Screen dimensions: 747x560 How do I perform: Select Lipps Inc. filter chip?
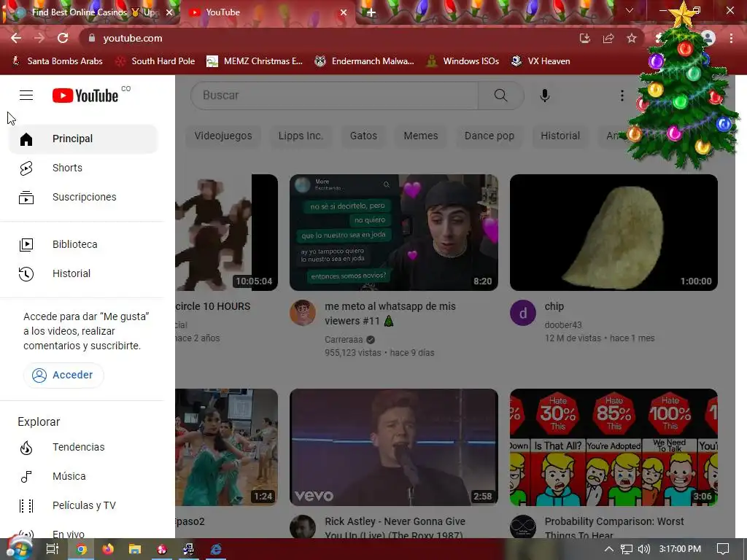point(301,136)
